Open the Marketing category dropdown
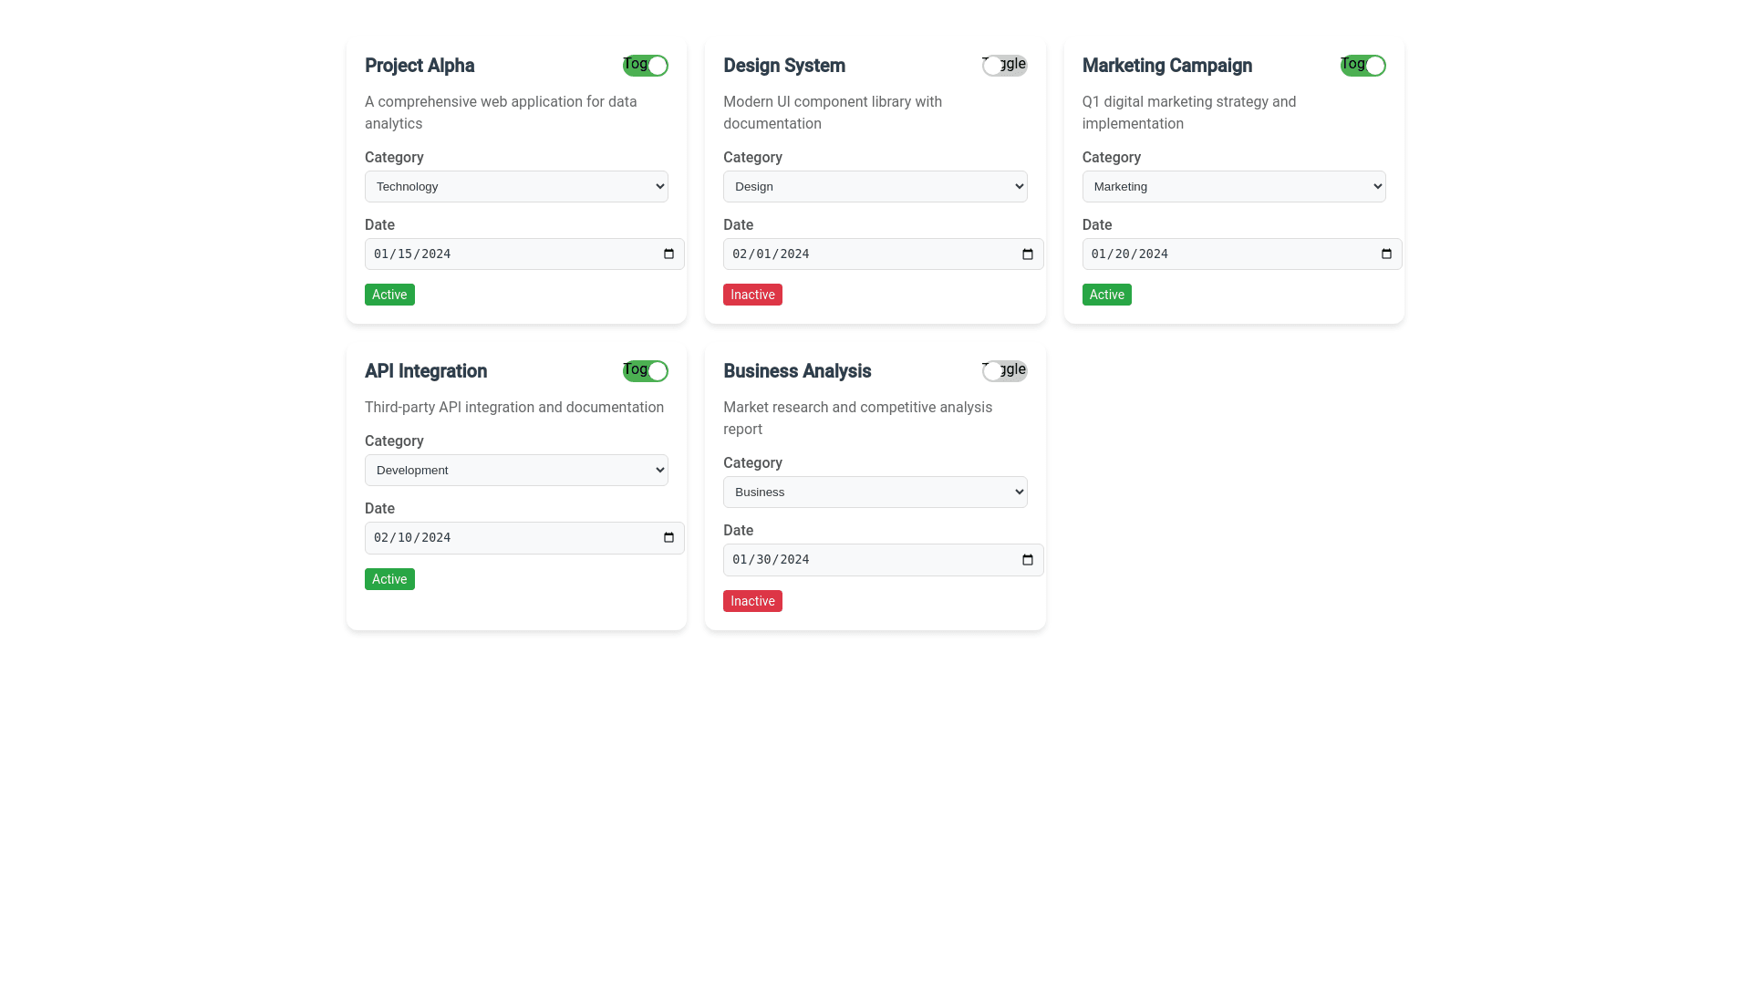Image resolution: width=1751 pixels, height=985 pixels. click(1233, 187)
